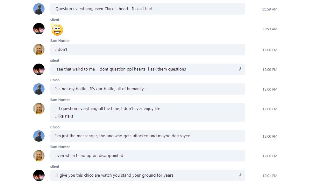Select the message bubble 'I like risks'
Image resolution: width=312 pixels, height=191 pixels.
[x=148, y=113]
